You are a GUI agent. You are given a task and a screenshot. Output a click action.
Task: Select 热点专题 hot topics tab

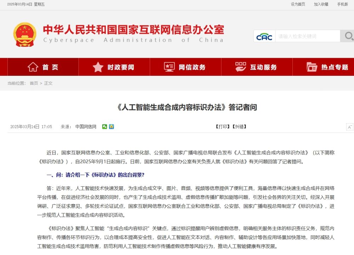point(327,67)
